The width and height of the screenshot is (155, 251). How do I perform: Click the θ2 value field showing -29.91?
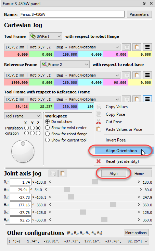pos(20,190)
